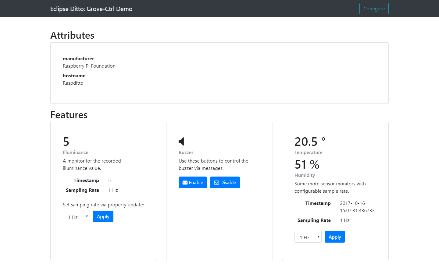This screenshot has height=270, width=439.
Task: Click the Configure button in header
Action: coord(374,9)
